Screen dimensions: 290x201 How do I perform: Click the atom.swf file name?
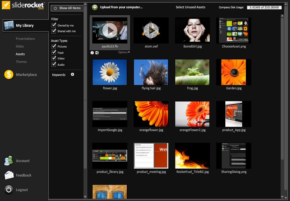pyautogui.click(x=151, y=46)
